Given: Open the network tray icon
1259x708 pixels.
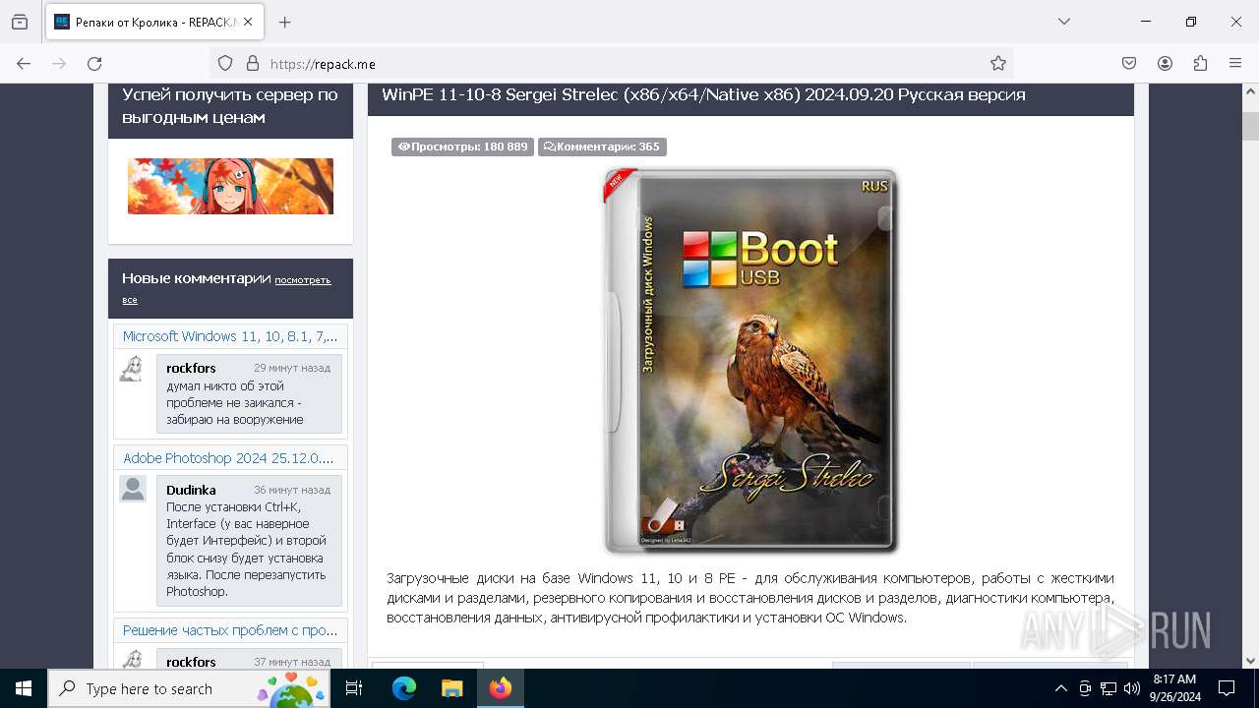Looking at the screenshot, I should tap(1109, 688).
